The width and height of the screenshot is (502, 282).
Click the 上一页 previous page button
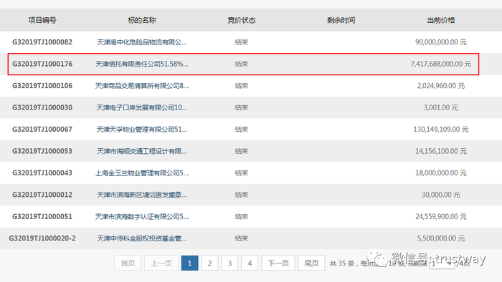(161, 263)
